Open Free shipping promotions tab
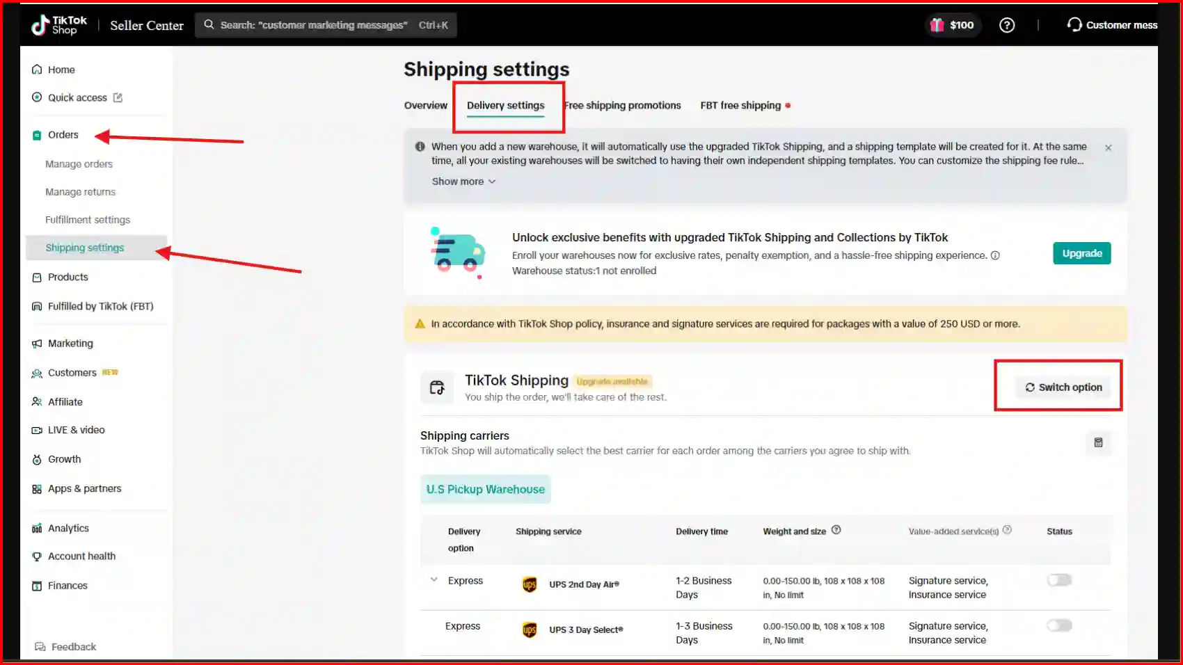Screen dimensions: 1183x665 point(623,106)
